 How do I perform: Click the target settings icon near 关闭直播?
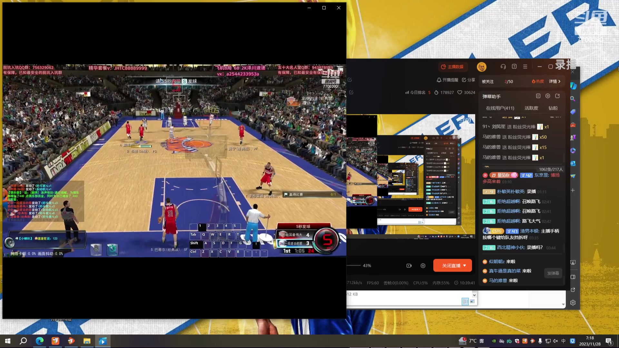tap(423, 266)
